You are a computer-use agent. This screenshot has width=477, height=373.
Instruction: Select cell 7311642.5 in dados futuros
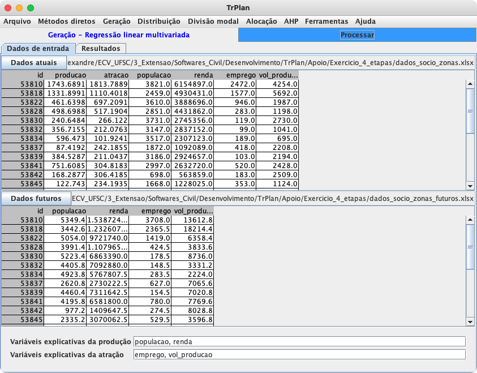pos(108,293)
